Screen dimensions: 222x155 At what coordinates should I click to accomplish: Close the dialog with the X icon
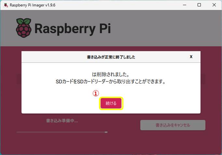191,57
